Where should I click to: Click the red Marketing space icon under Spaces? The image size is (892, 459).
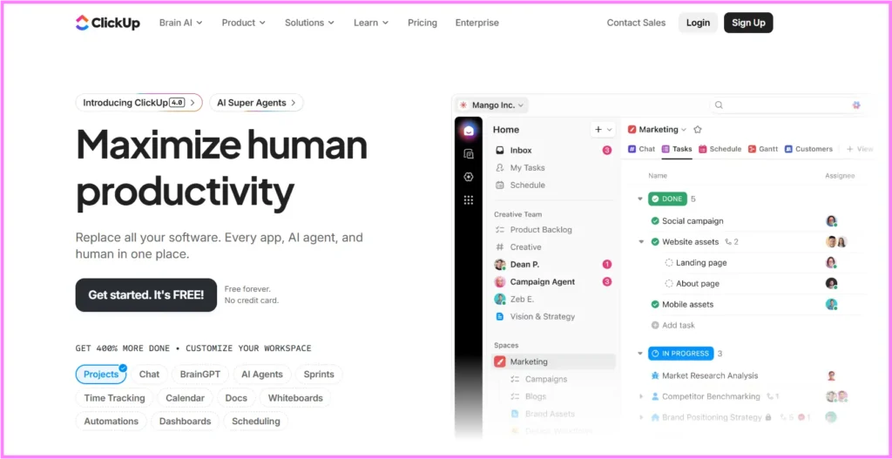[500, 361]
